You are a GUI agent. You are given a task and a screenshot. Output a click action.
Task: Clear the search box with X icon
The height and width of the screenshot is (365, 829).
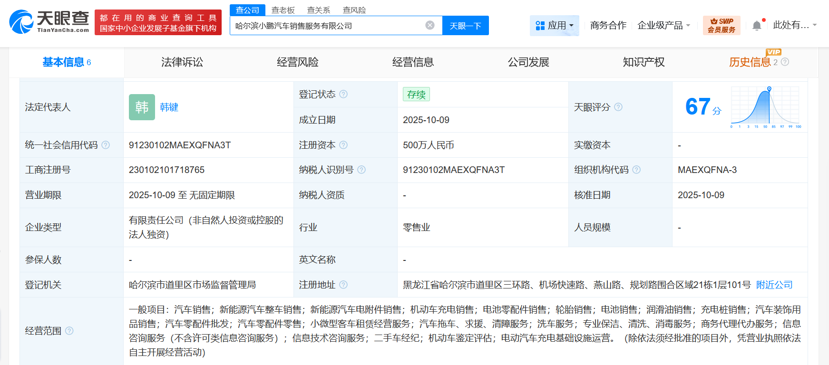(429, 25)
